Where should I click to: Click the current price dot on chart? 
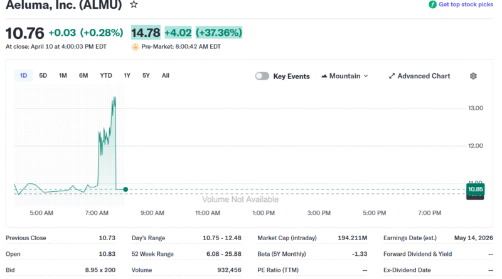125,189
